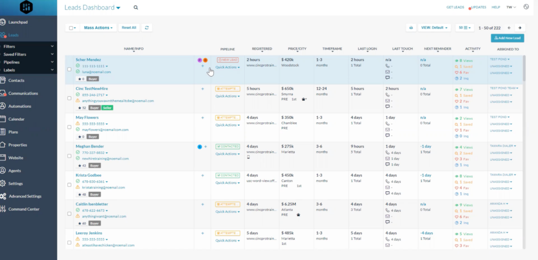This screenshot has height=260, width=538.
Task: Sort by PRICE/CITY column header
Action: (x=297, y=49)
